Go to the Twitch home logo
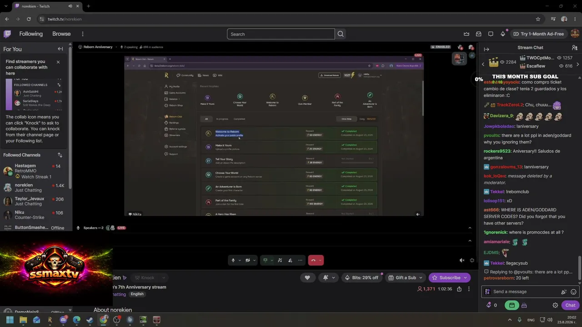 coord(7,34)
